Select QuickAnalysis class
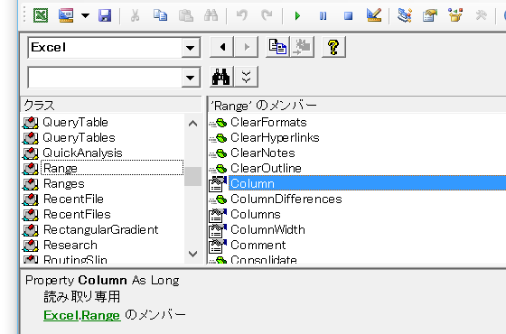This screenshot has height=334, width=506. 82,153
